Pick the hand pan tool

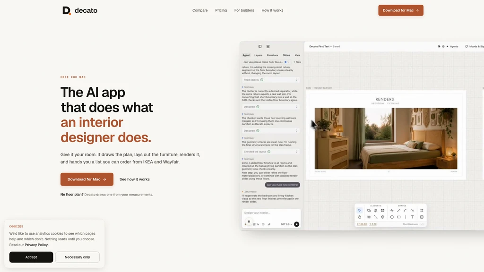[359, 217]
